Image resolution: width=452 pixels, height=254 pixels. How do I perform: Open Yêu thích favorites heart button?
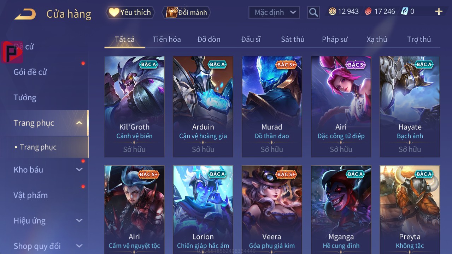[x=130, y=12]
